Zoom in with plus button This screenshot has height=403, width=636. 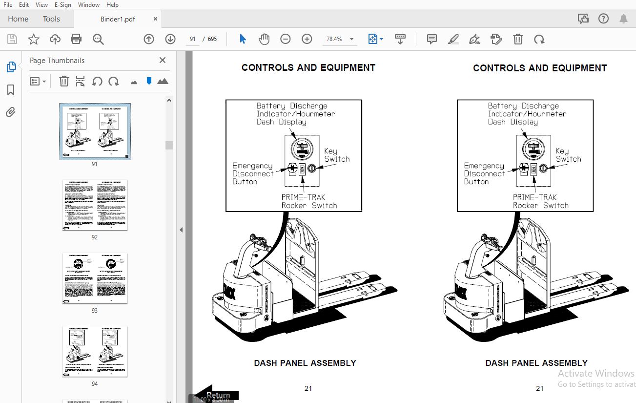click(x=307, y=39)
